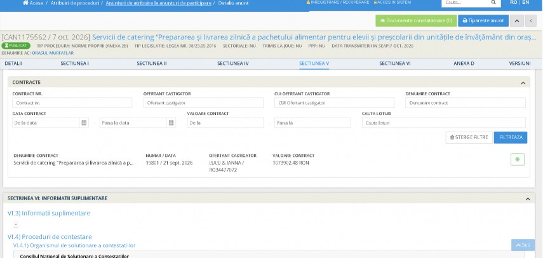
Task: Click the top search box Cauta
Action: [466, 3]
